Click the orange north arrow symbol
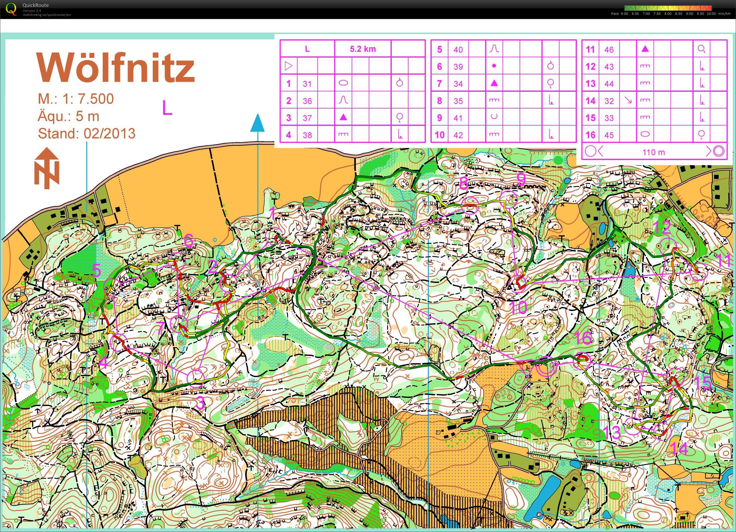The image size is (736, 532). (47, 168)
